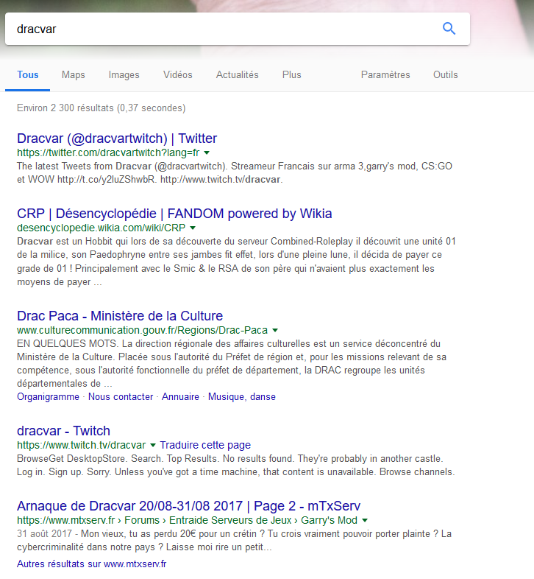Open CRP Désencyclopédie FANDOM result
534x579 pixels.
click(x=174, y=214)
